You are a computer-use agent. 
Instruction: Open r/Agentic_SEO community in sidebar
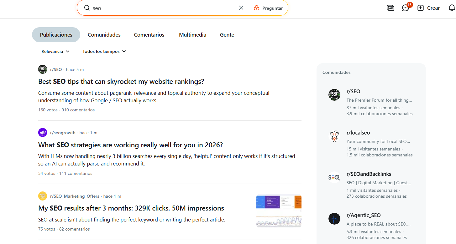364,215
